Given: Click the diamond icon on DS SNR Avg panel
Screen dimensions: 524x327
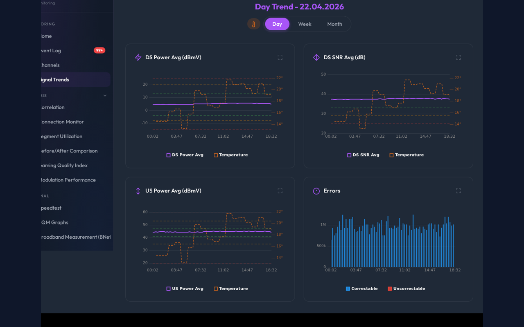Looking at the screenshot, I should 316,57.
